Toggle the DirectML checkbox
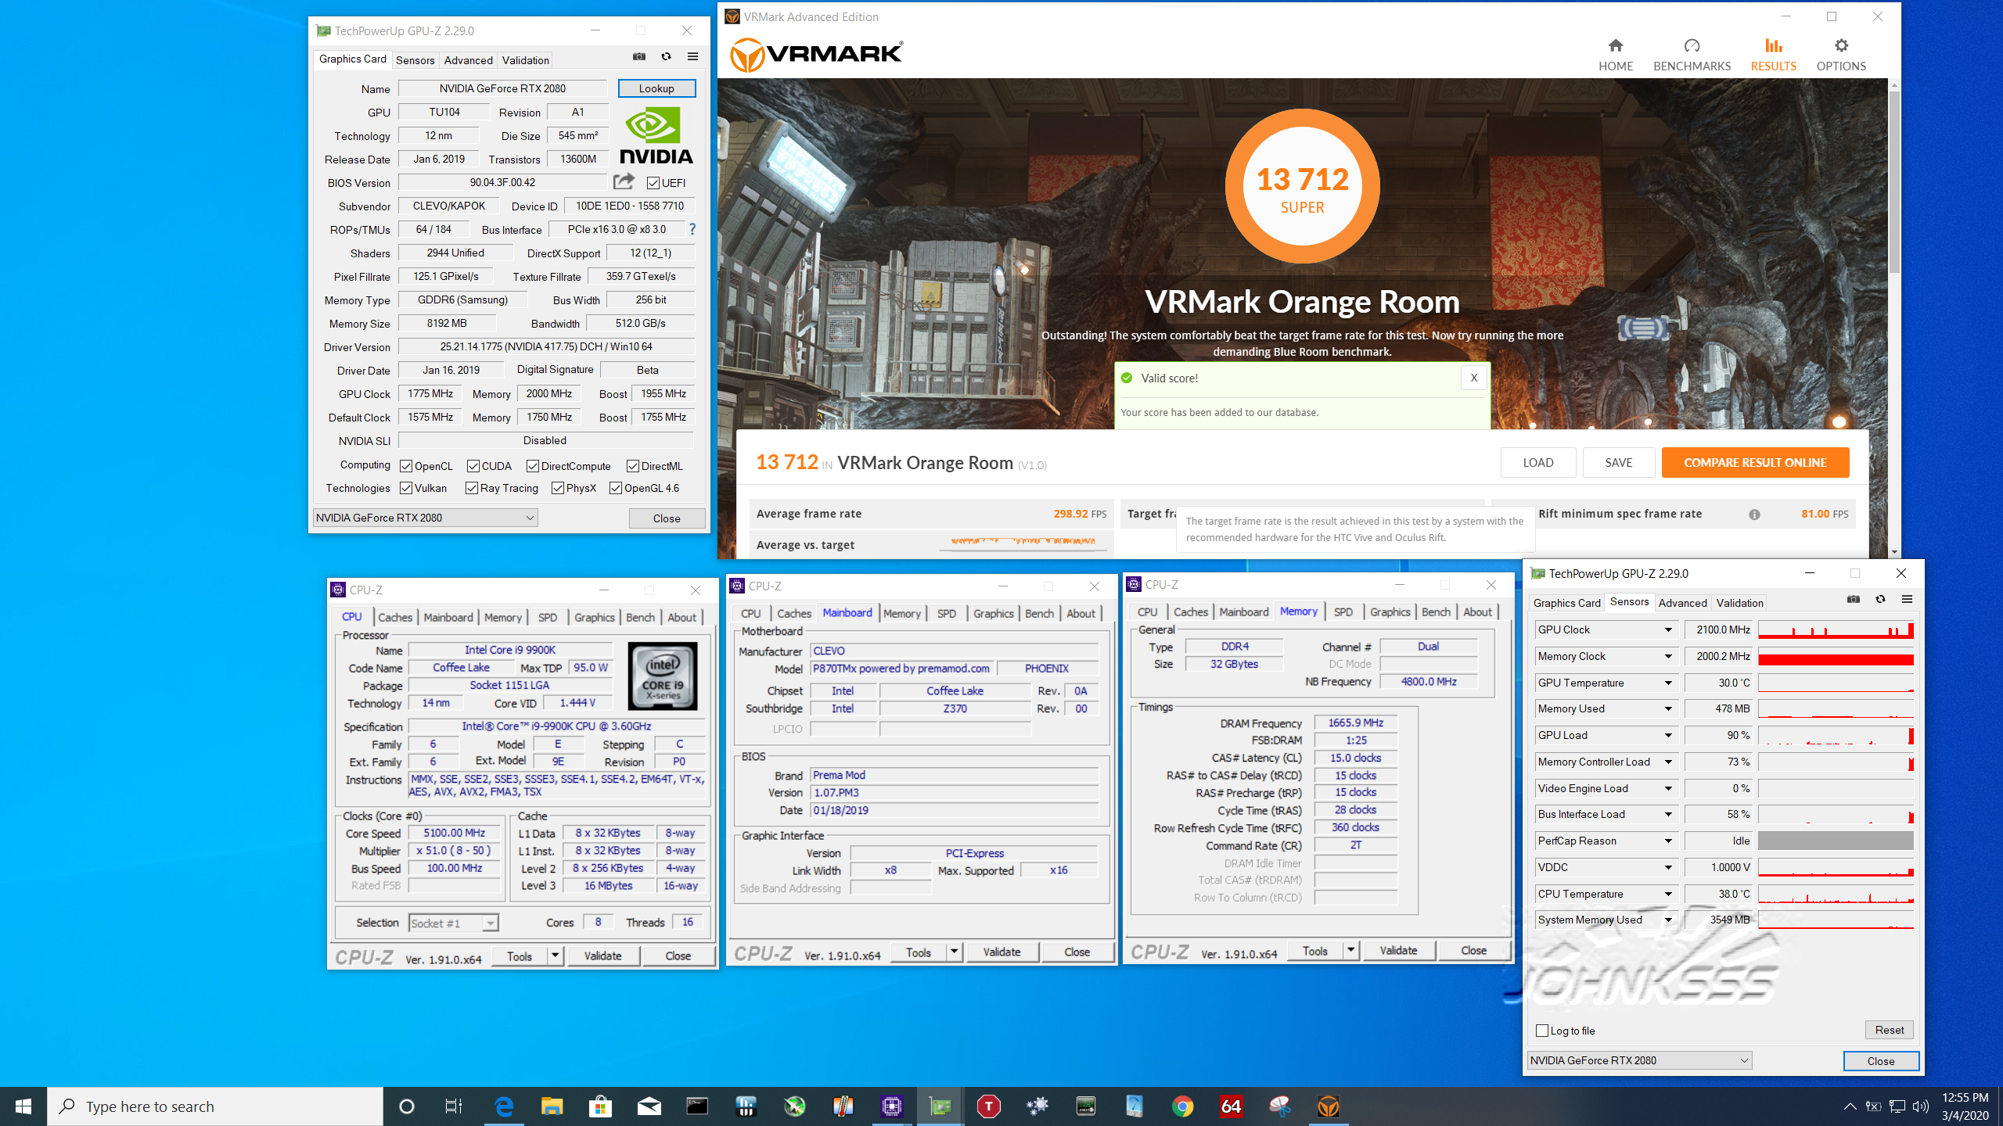Viewport: 2003px width, 1126px height. pos(632,466)
